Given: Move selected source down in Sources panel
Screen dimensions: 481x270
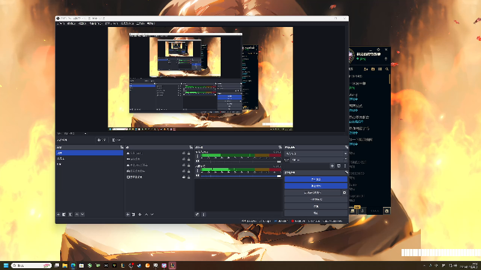Looking at the screenshot, I should [152, 215].
